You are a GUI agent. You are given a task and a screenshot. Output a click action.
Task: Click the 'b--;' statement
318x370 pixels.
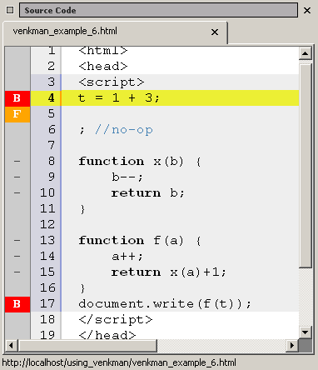click(127, 177)
